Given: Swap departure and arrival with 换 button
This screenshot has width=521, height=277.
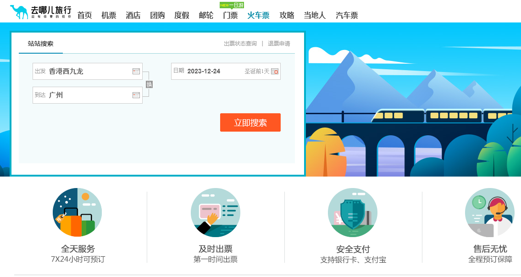Looking at the screenshot, I should [150, 84].
